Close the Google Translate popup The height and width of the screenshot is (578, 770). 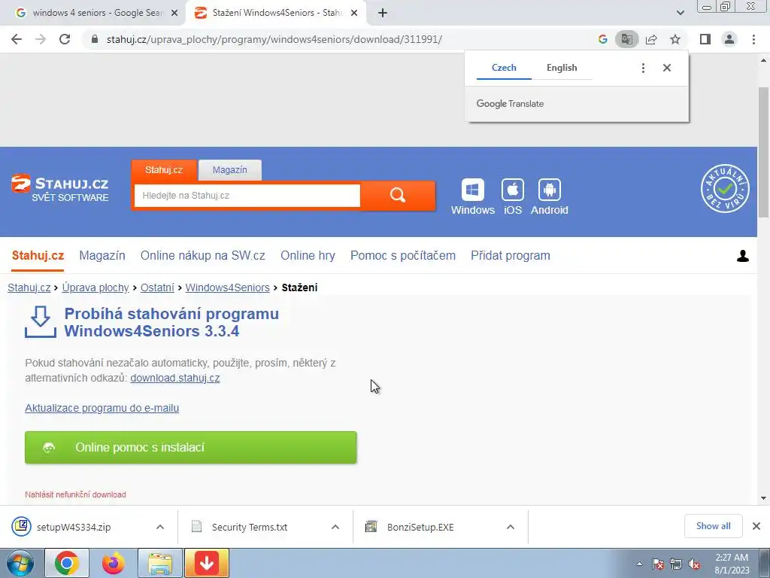point(666,68)
